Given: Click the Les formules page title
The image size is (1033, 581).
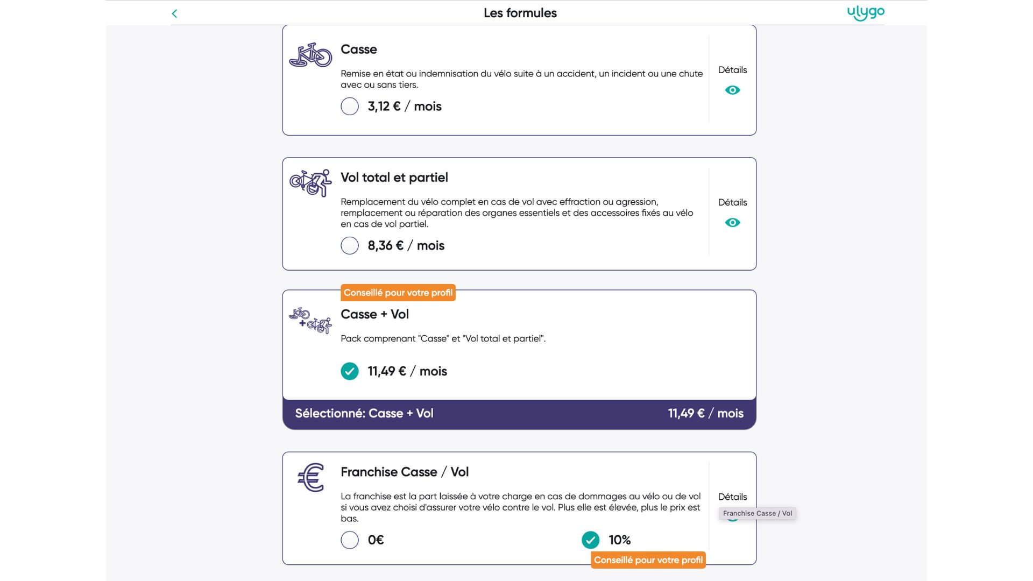Looking at the screenshot, I should (520, 13).
